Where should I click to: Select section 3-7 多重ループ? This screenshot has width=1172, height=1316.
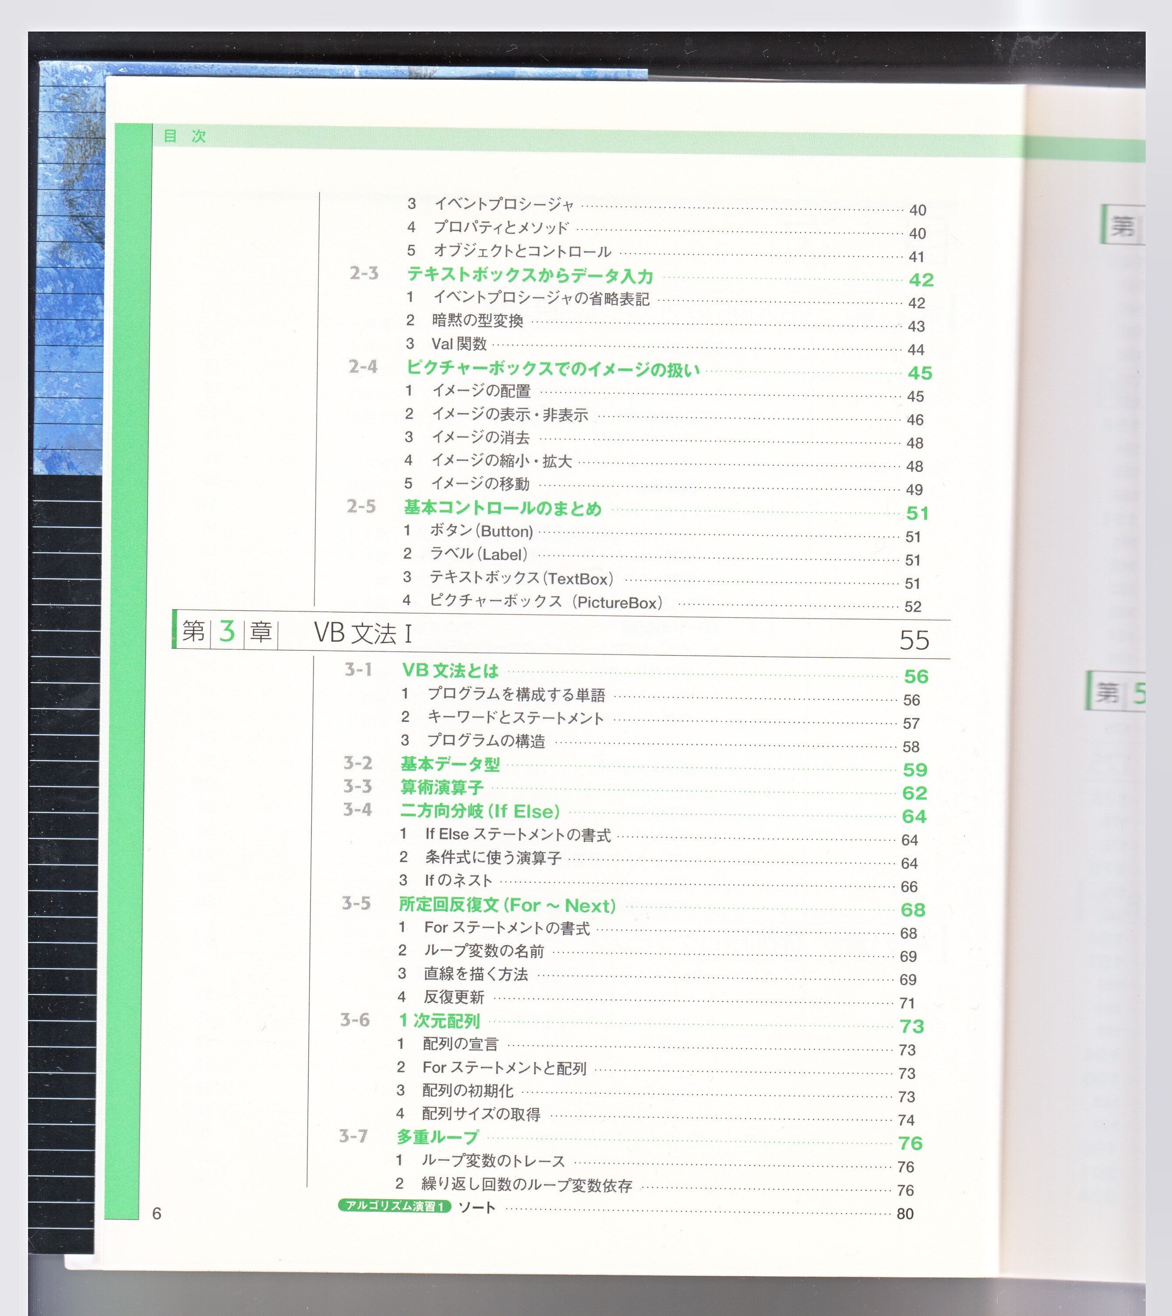(x=437, y=1138)
